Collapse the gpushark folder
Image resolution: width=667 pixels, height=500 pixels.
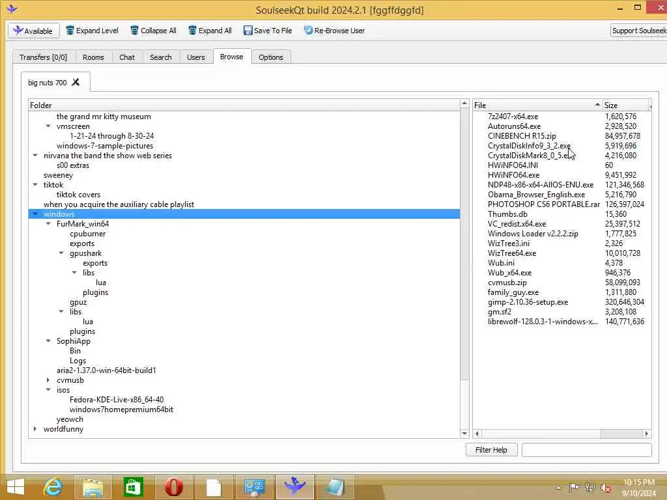(x=61, y=253)
